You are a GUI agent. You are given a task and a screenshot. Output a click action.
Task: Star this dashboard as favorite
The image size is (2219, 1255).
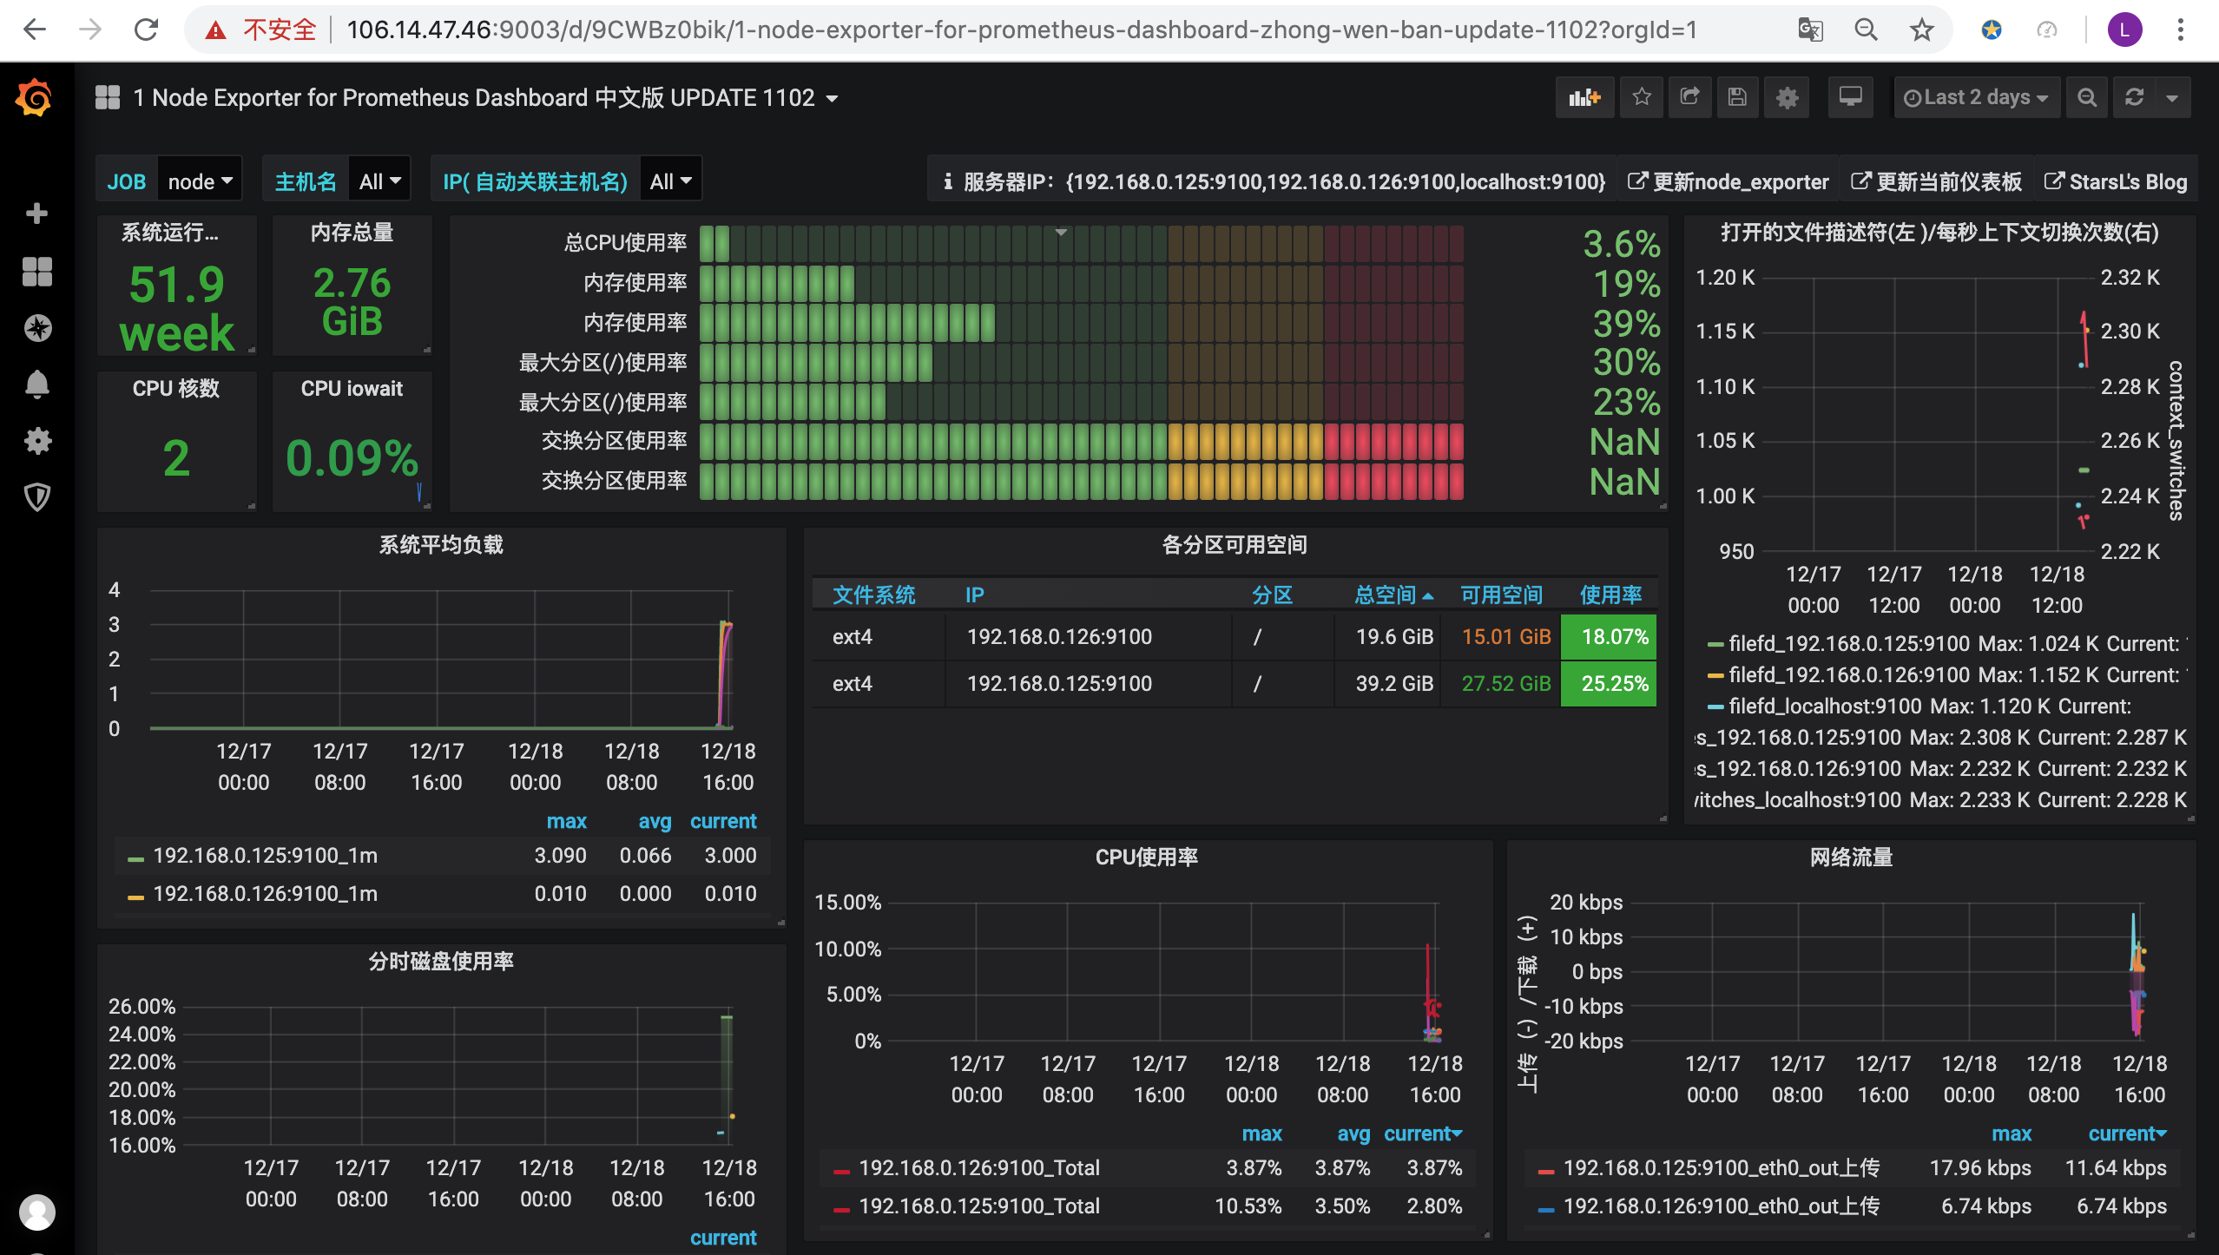(x=1641, y=97)
